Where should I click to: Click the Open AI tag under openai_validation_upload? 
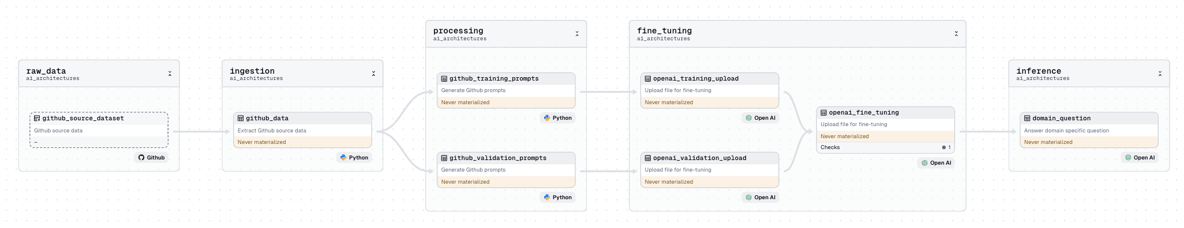click(x=760, y=197)
